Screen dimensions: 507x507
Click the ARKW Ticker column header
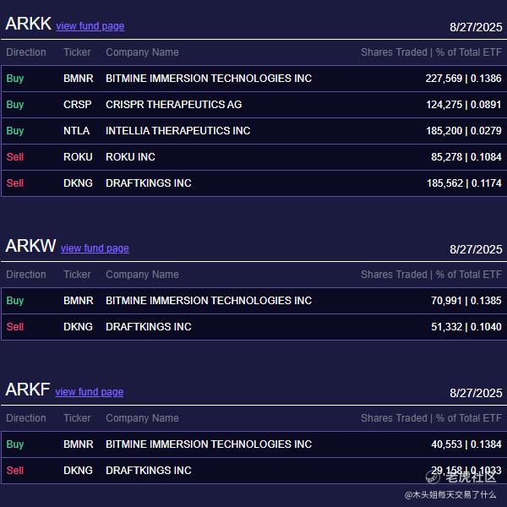click(x=77, y=275)
